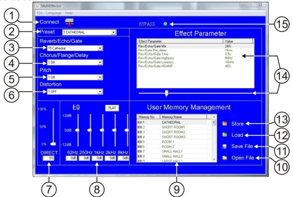Click the Store icon
Image resolution: width=293 pixels, height=197 pixels.
(224, 124)
